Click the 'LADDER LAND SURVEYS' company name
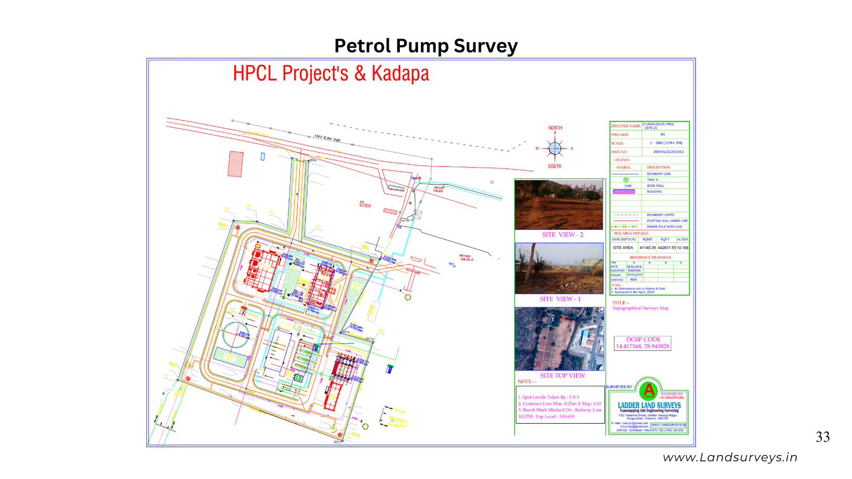 (x=649, y=406)
